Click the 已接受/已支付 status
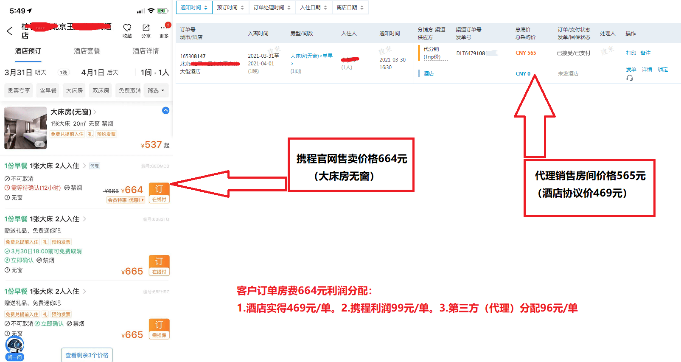Viewport: 681px width, 362px height. tap(574, 53)
